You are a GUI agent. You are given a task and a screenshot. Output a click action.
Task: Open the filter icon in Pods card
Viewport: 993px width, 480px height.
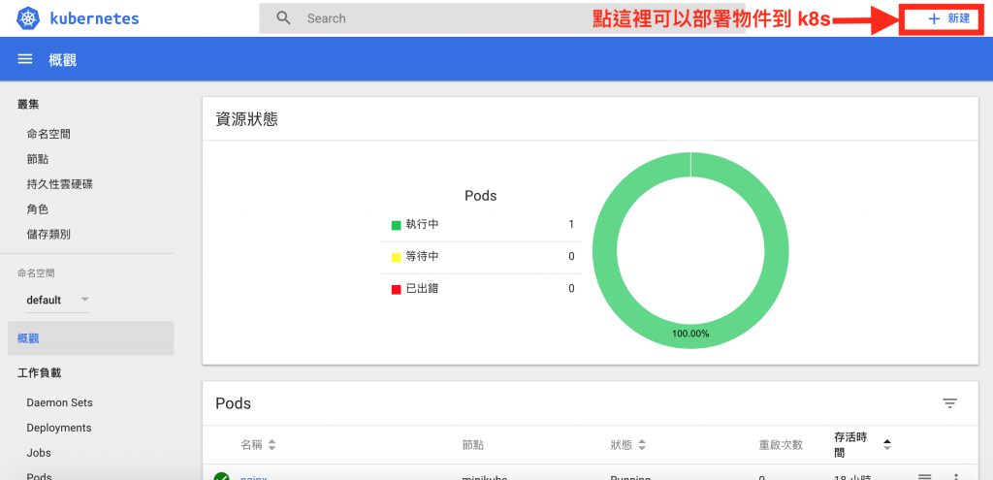tap(948, 403)
